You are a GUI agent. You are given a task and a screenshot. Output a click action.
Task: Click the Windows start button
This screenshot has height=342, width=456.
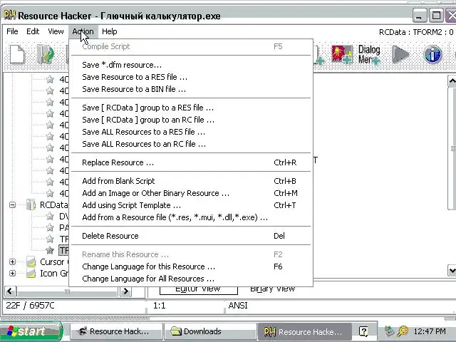31,331
